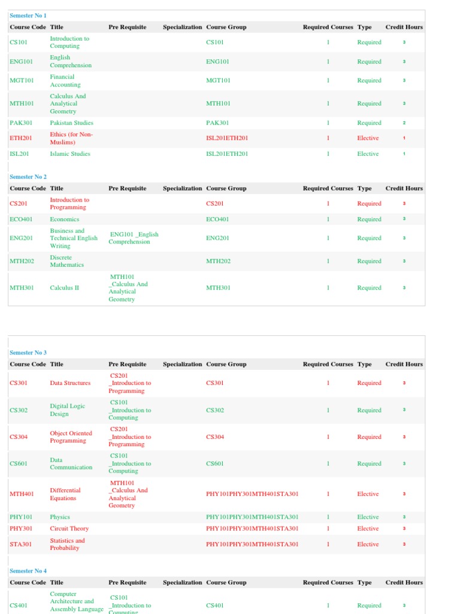Click the PHY301 course code cell
This screenshot has width=460, height=614.
pos(21,529)
